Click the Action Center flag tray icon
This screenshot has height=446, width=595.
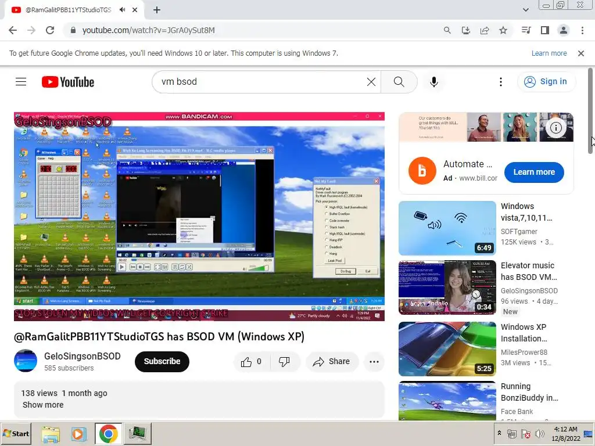[x=525, y=433]
